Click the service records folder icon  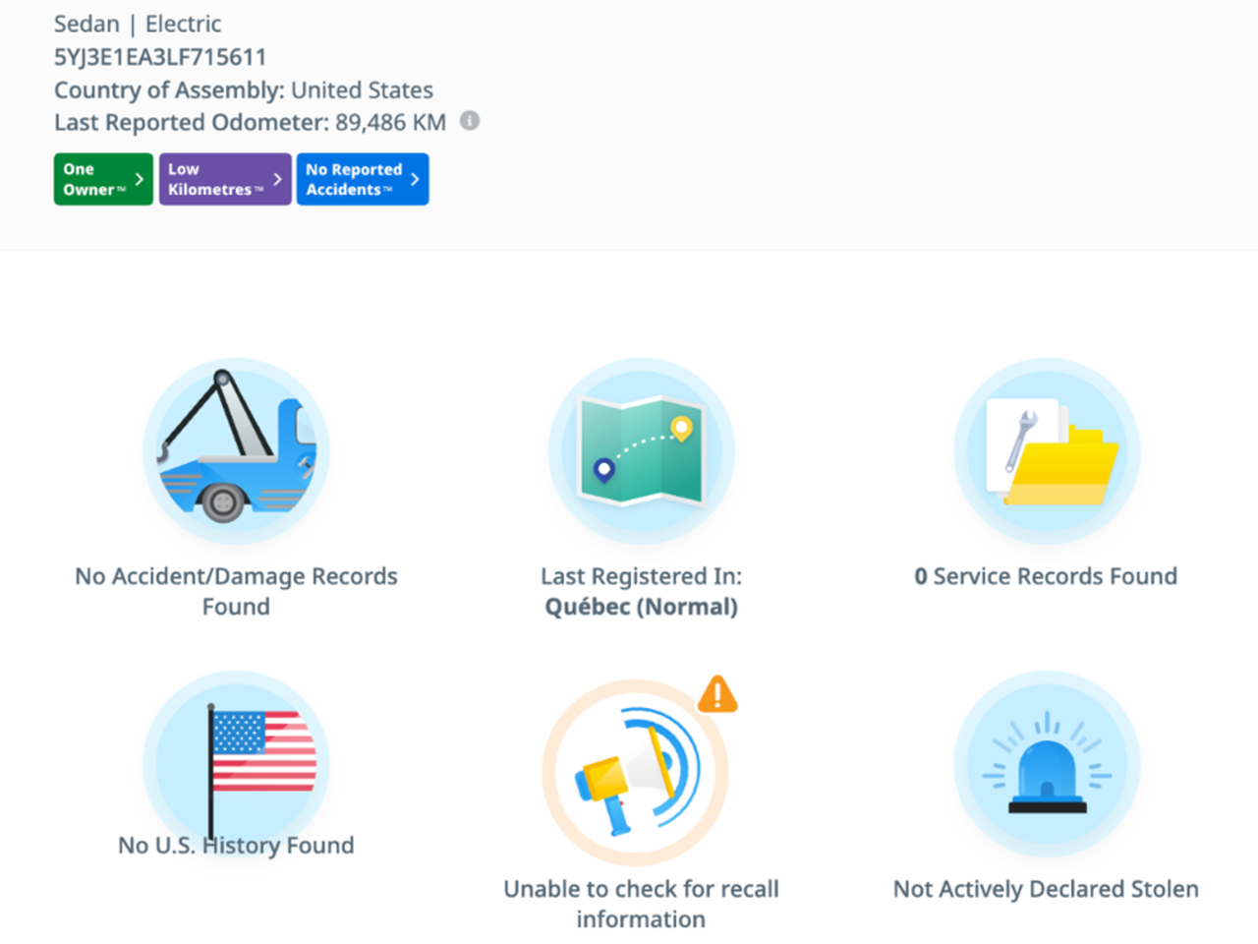click(x=1047, y=450)
